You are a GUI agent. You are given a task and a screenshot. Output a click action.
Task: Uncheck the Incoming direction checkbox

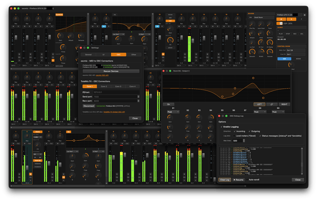click(235, 131)
